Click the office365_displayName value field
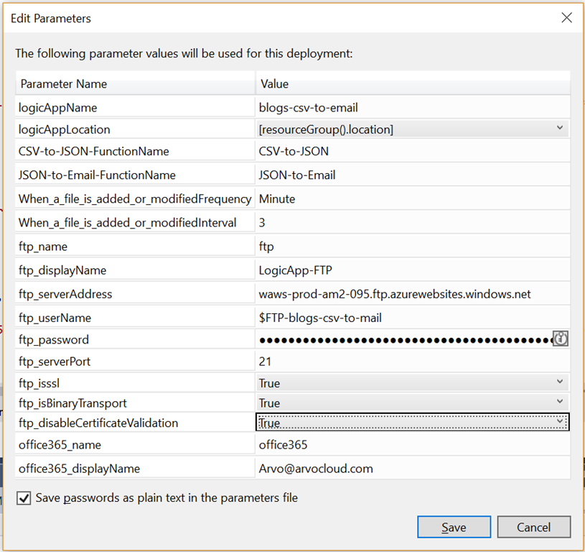The width and height of the screenshot is (585, 552). 413,469
